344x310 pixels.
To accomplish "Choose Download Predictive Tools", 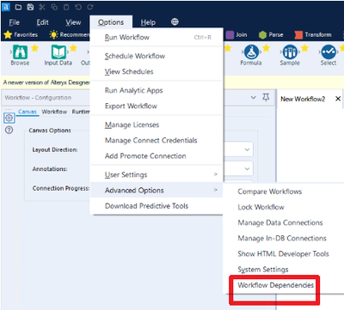I will click(x=157, y=206).
